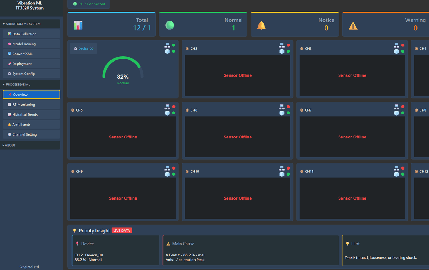
Task: Click the green status dot on CH11
Action: pyautogui.click(x=403, y=174)
